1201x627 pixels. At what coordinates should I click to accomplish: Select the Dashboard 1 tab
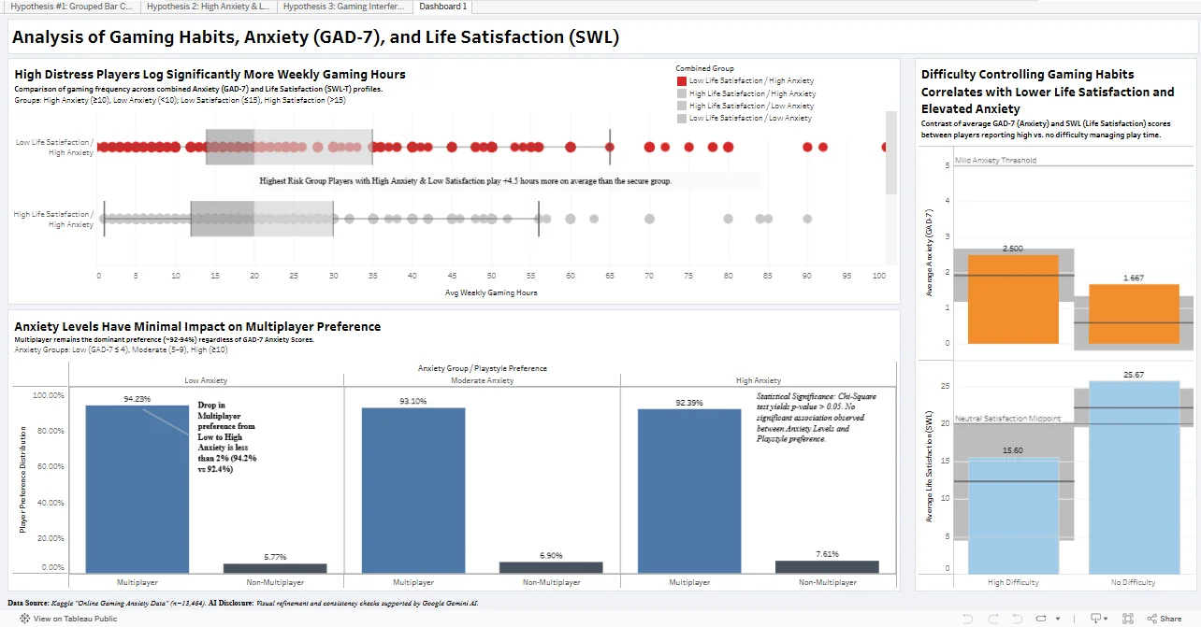coord(443,7)
